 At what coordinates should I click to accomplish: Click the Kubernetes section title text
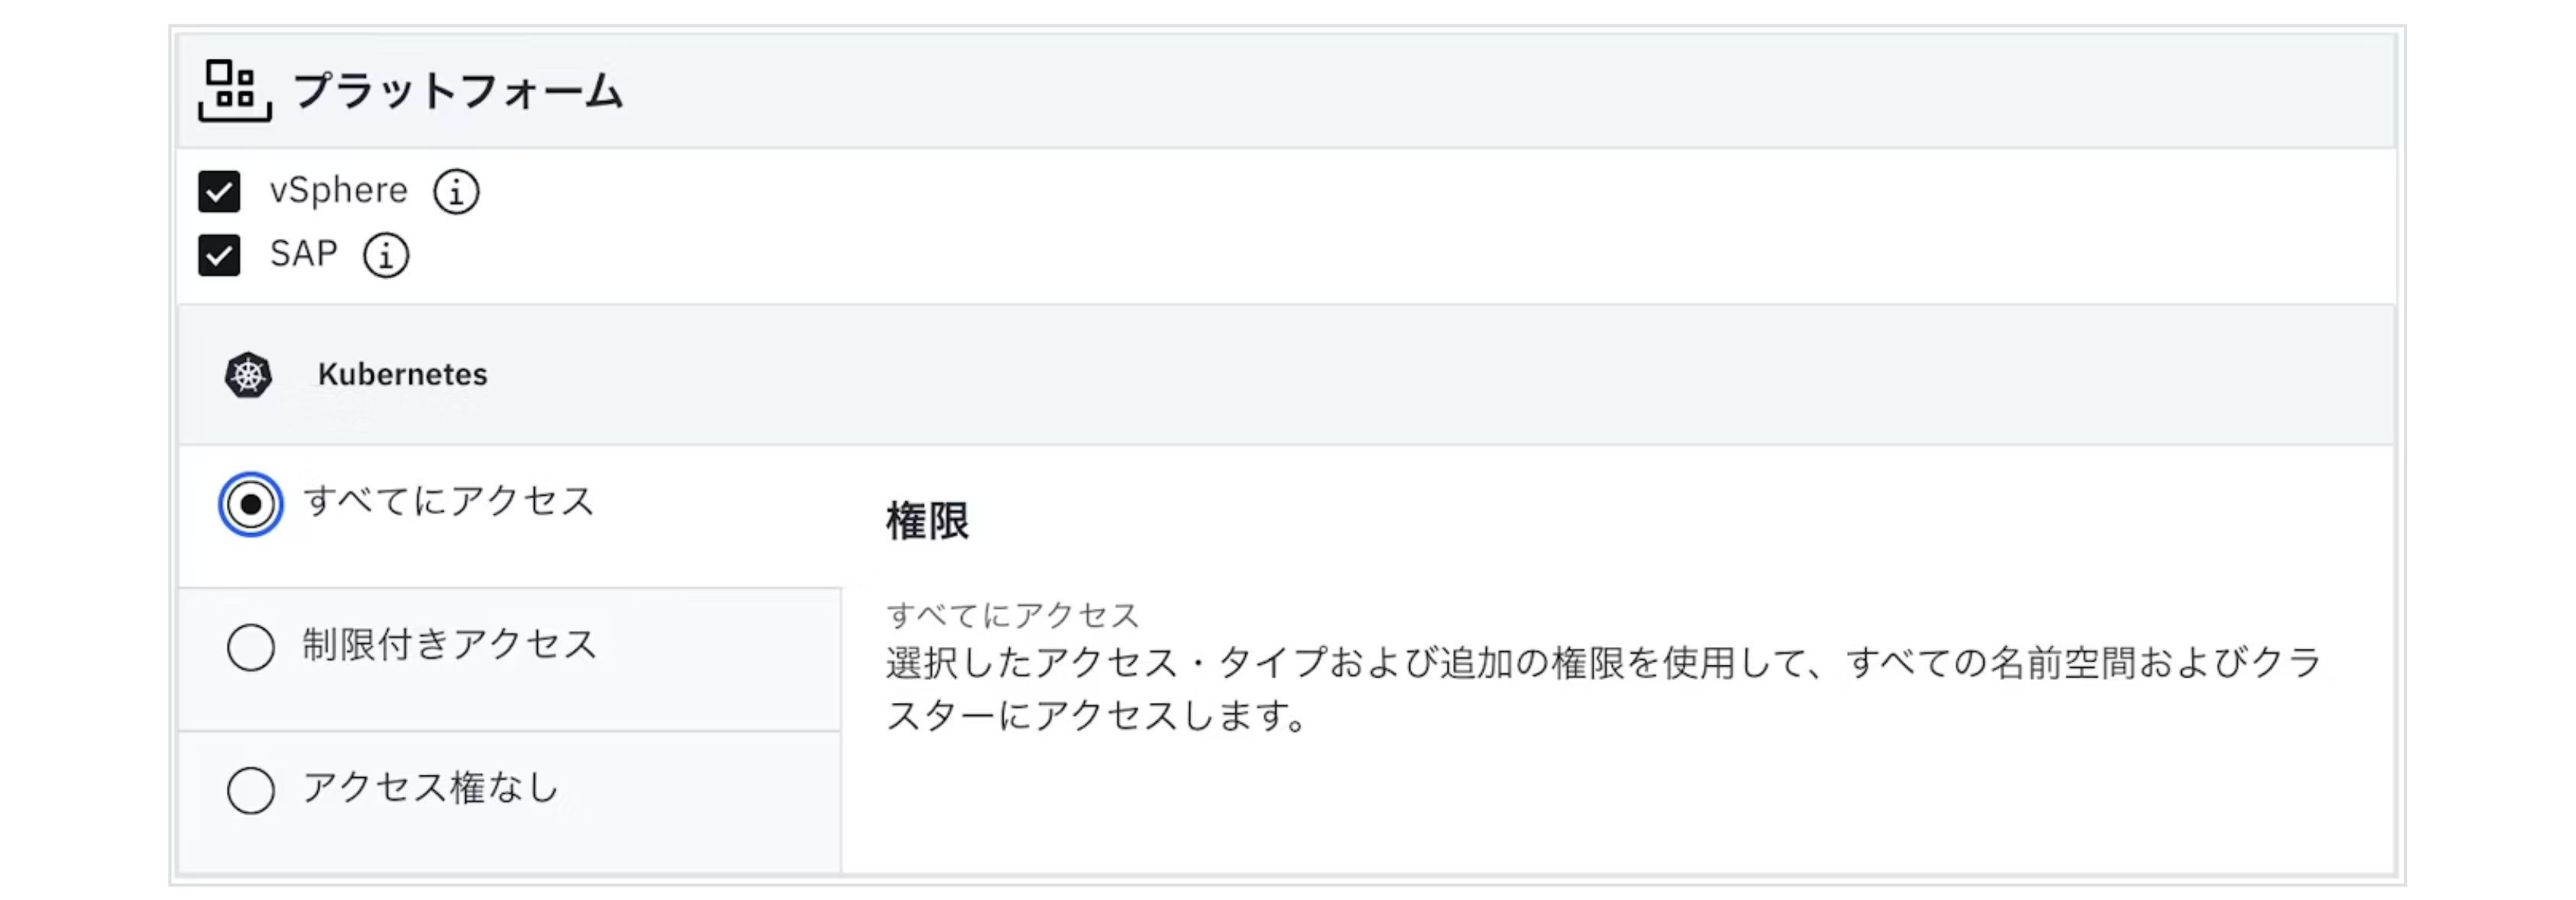tap(402, 375)
